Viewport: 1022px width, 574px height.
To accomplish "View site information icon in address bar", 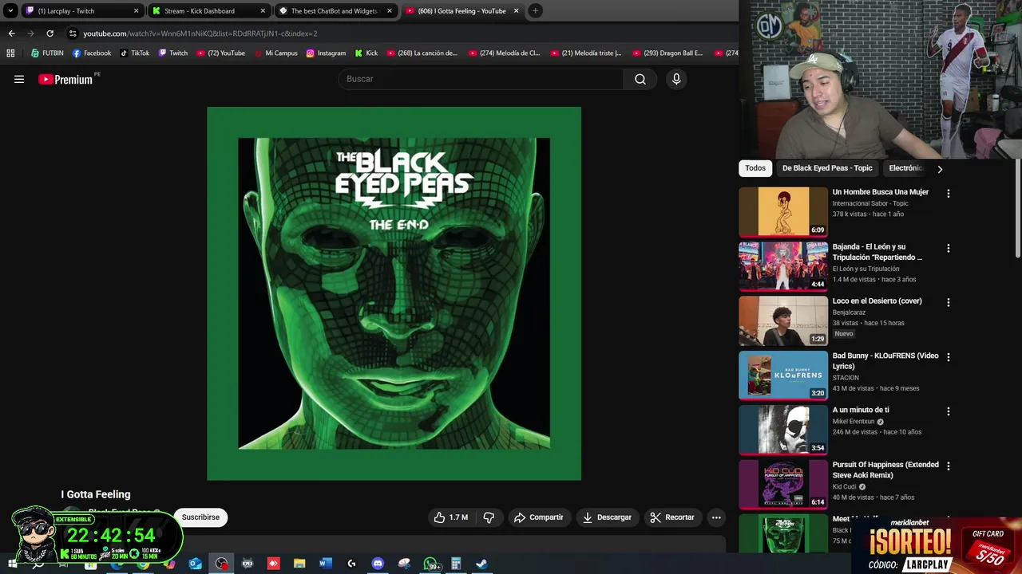I will pyautogui.click(x=73, y=33).
